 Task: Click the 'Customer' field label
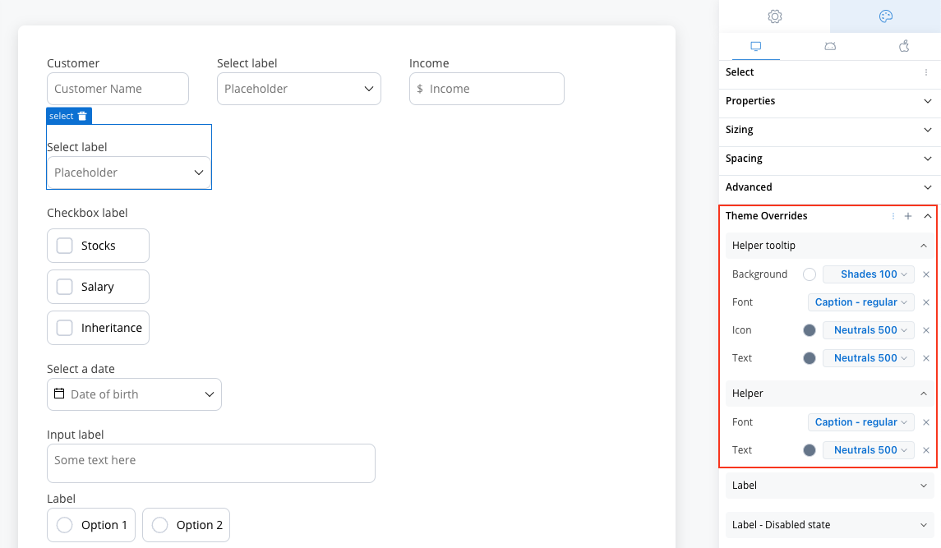73,63
